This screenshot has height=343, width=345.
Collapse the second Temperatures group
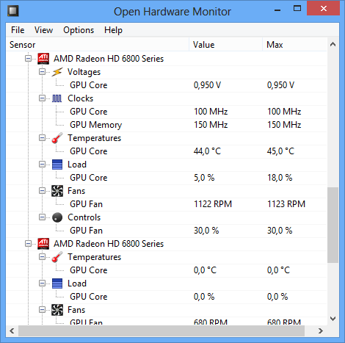[x=42, y=257]
